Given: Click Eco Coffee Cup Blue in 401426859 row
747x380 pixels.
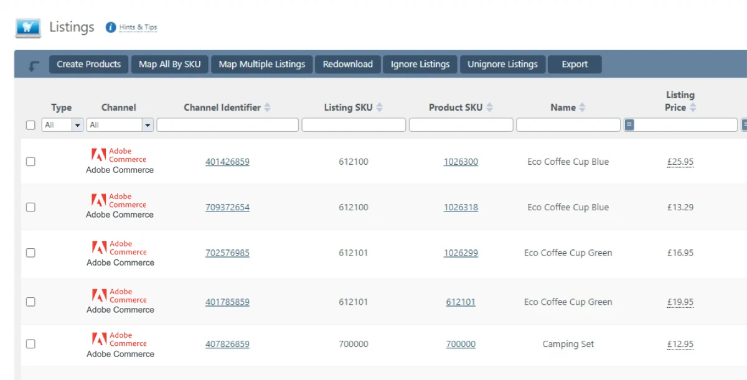Looking at the screenshot, I should 568,162.
